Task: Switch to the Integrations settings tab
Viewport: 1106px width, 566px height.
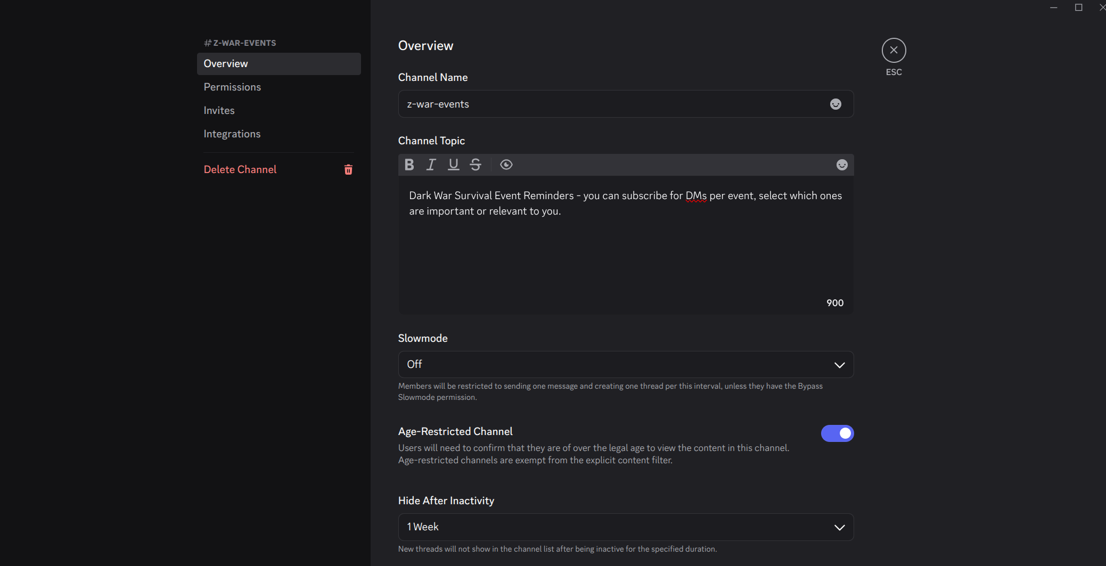Action: click(278, 134)
